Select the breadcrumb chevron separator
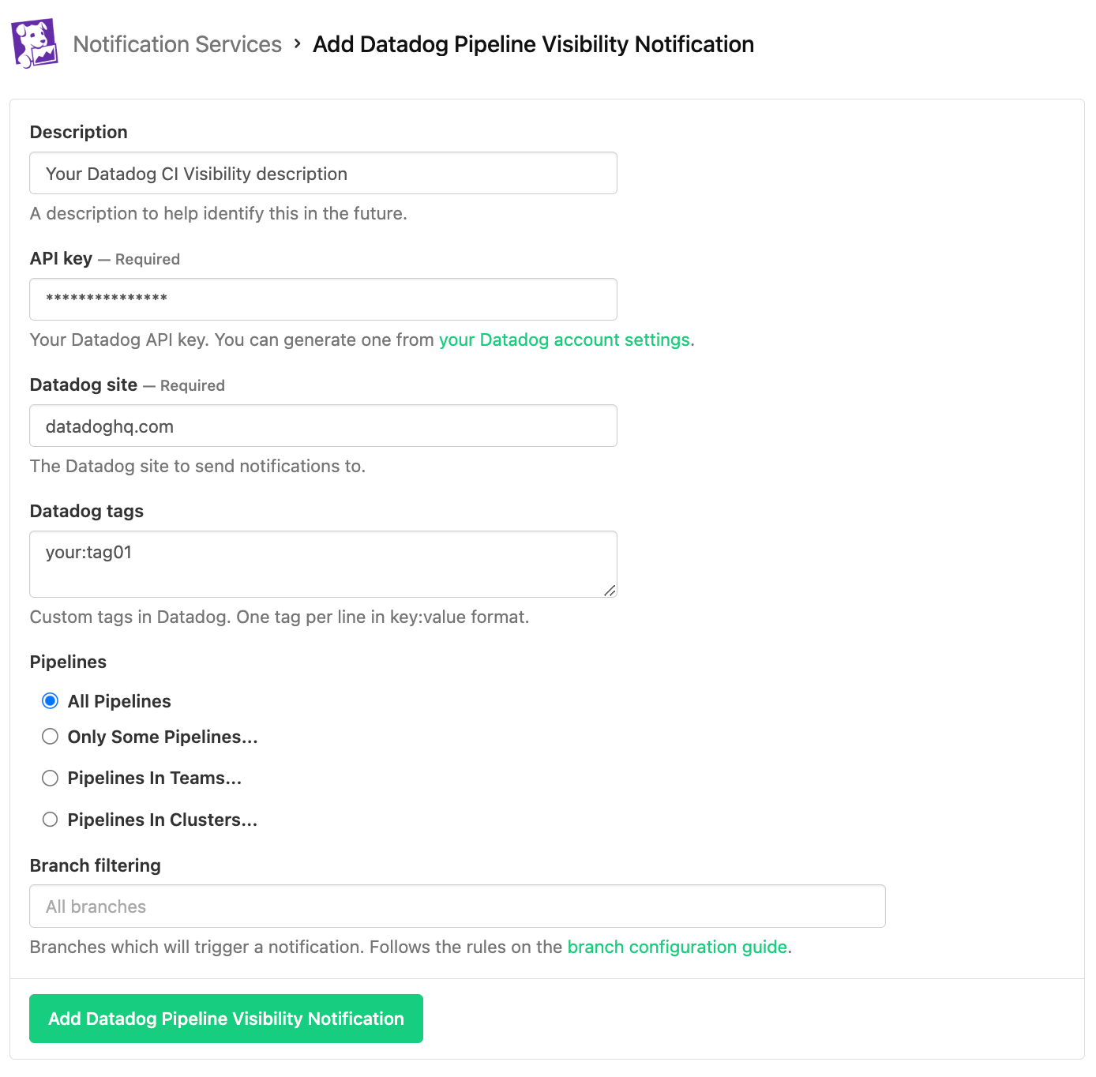1096x1077 pixels. coord(296,45)
